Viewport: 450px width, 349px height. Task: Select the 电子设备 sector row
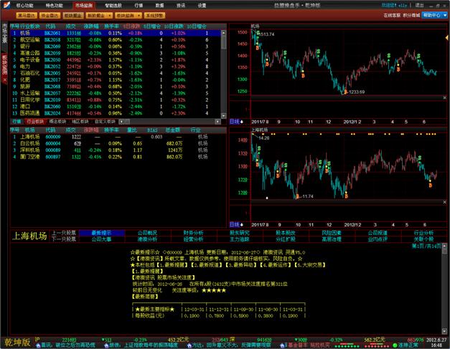pyautogui.click(x=116, y=60)
